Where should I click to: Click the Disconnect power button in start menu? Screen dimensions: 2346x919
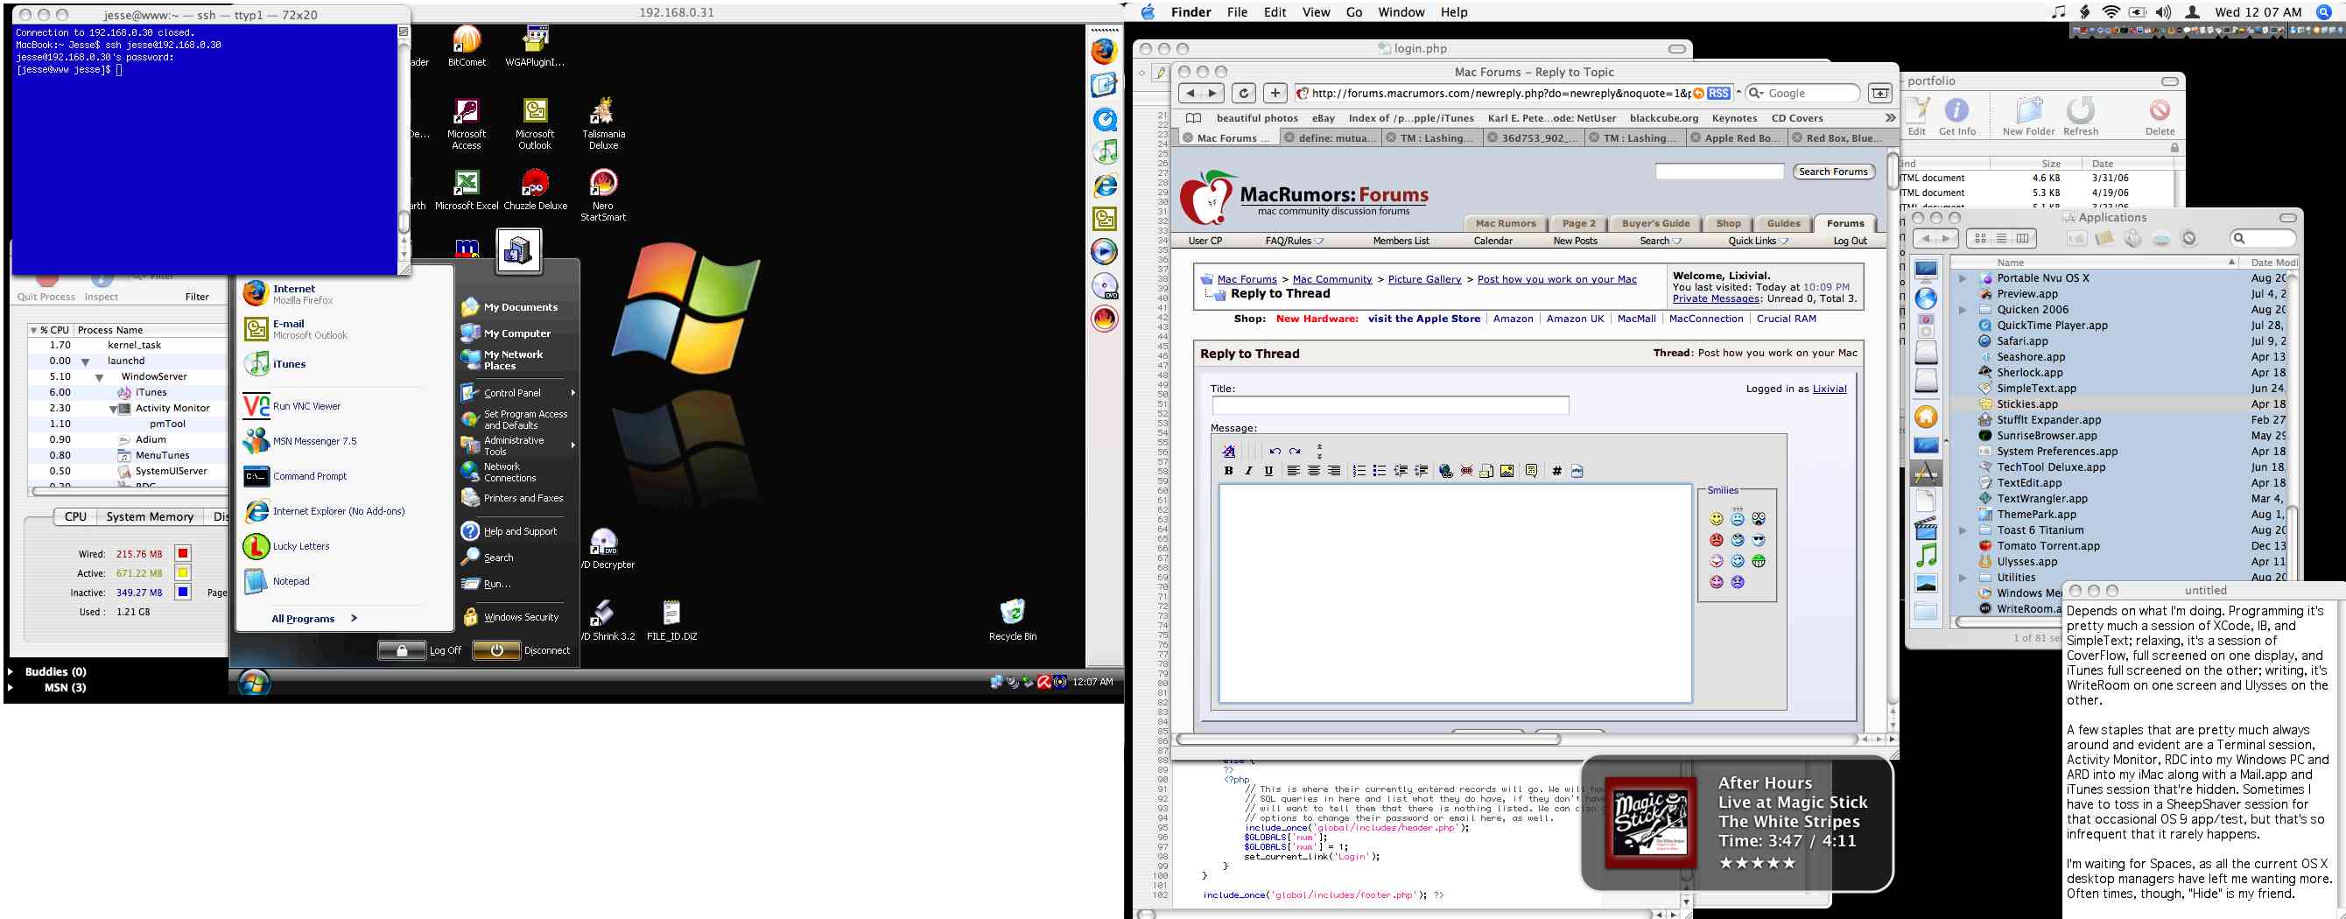[x=496, y=650]
